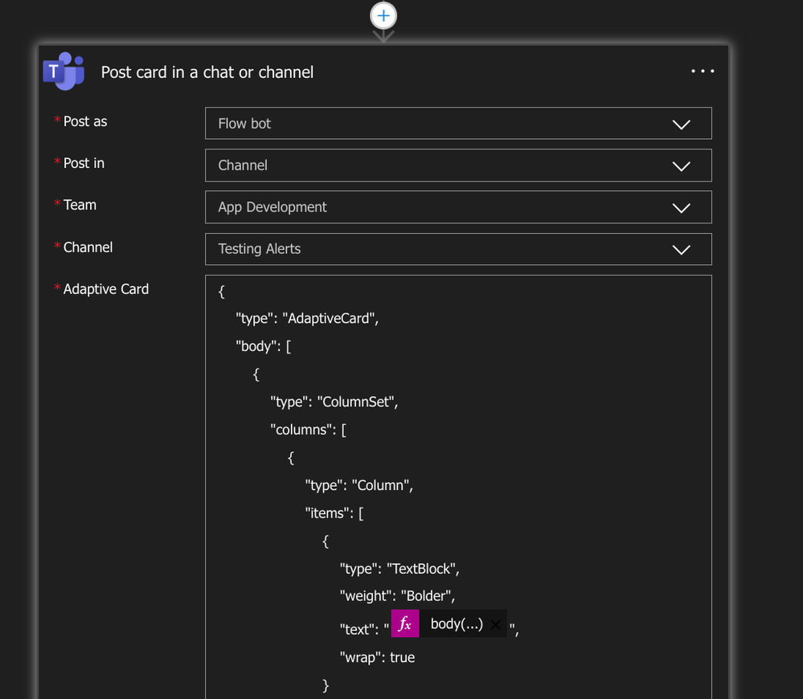Open the Post in dropdown
The width and height of the screenshot is (803, 699).
(x=458, y=166)
